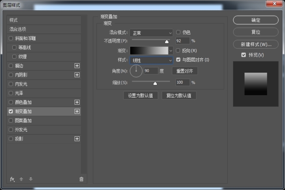The width and height of the screenshot is (285, 190).
Task: Click scale input field showing 100
Action: tap(183, 82)
